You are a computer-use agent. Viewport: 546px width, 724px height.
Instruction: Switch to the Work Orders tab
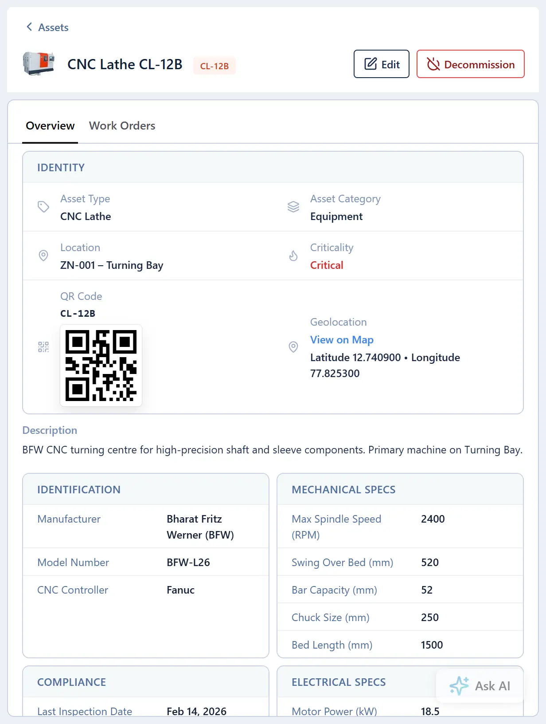click(x=122, y=126)
